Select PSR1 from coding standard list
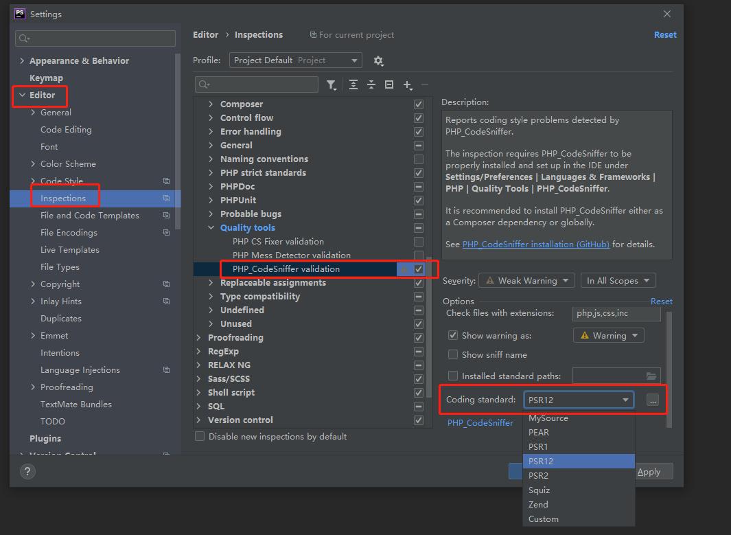 [x=579, y=447]
